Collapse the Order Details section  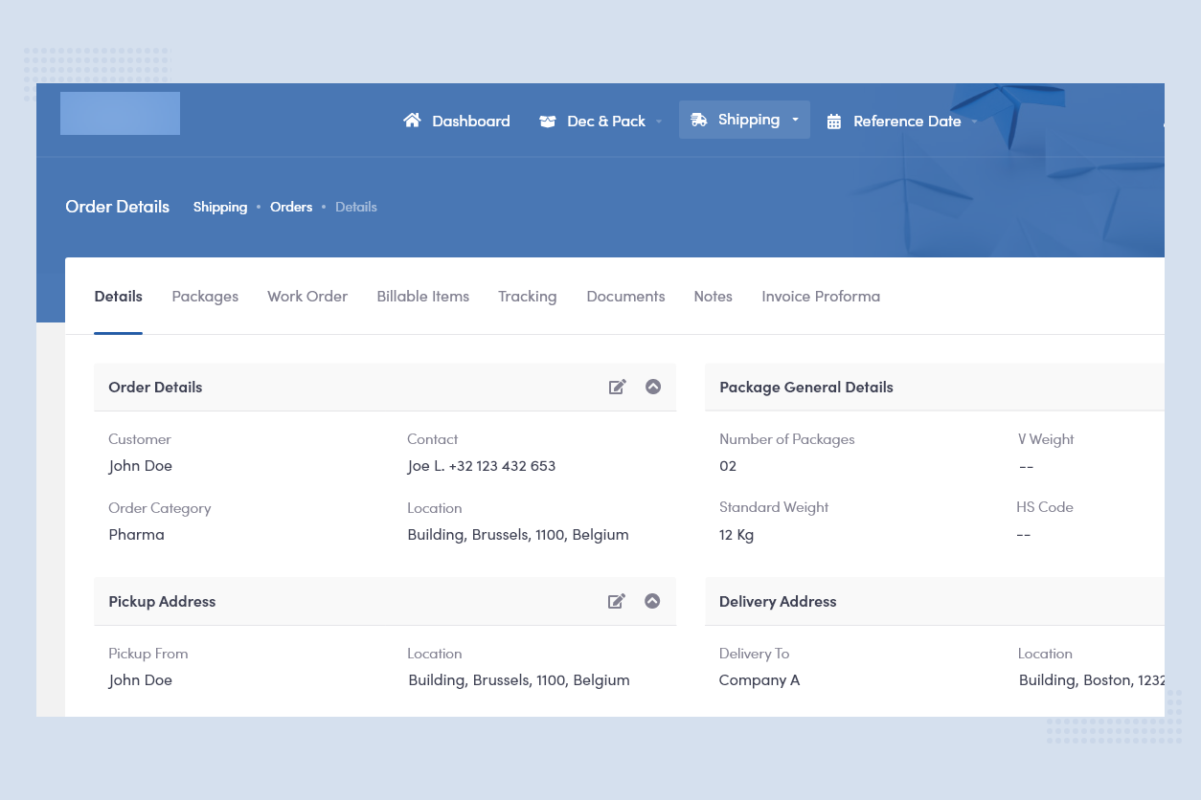[x=653, y=387]
